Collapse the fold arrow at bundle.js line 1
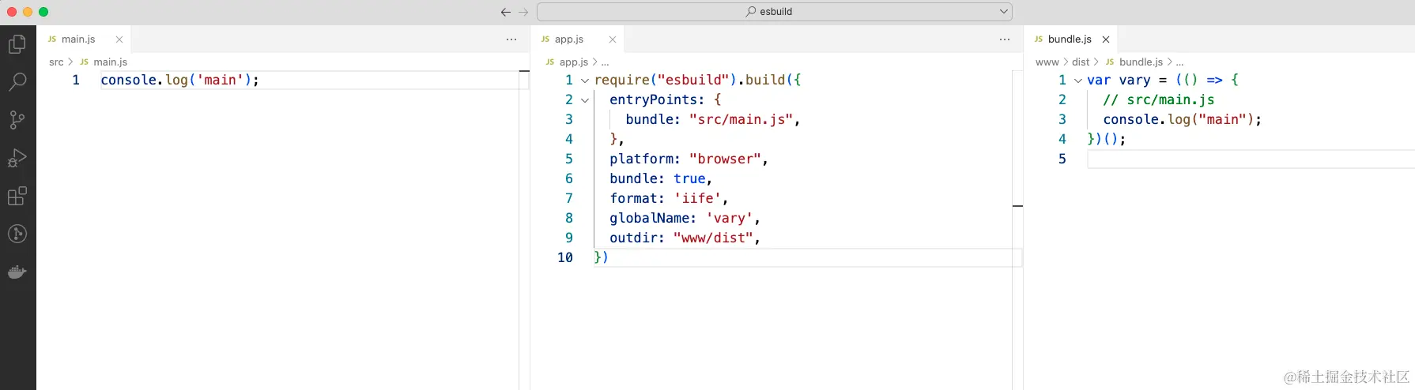The width and height of the screenshot is (1415, 390). click(x=1078, y=81)
